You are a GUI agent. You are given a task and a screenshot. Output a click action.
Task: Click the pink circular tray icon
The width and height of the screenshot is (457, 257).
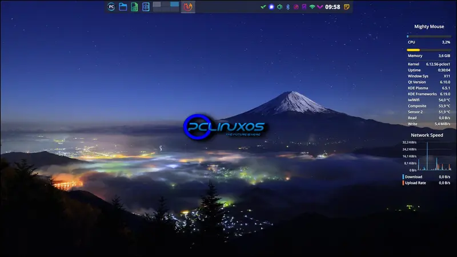point(296,7)
